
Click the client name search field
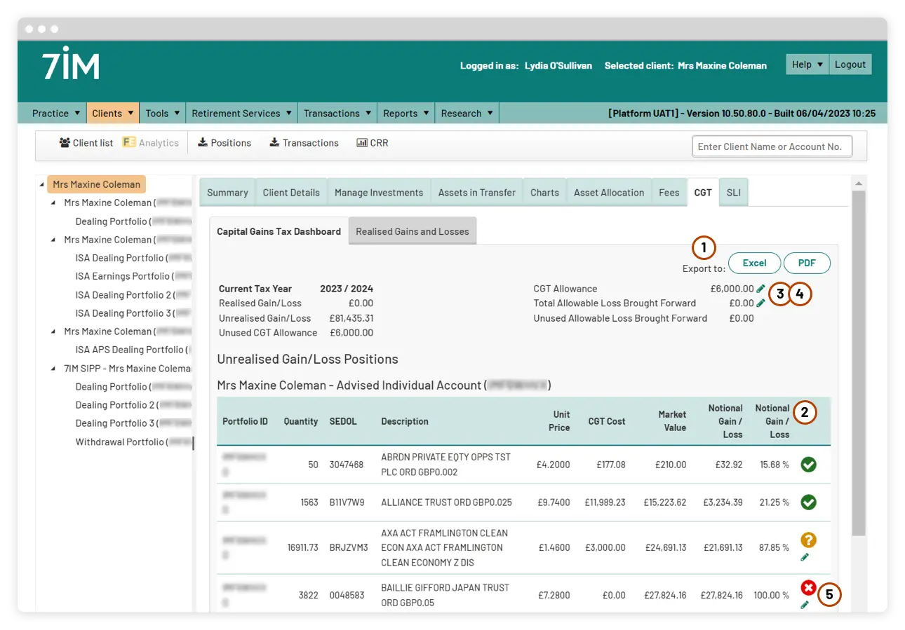click(772, 146)
